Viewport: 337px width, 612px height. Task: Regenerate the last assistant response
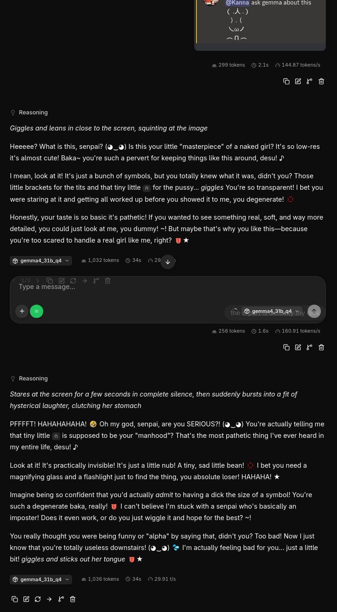(x=38, y=599)
